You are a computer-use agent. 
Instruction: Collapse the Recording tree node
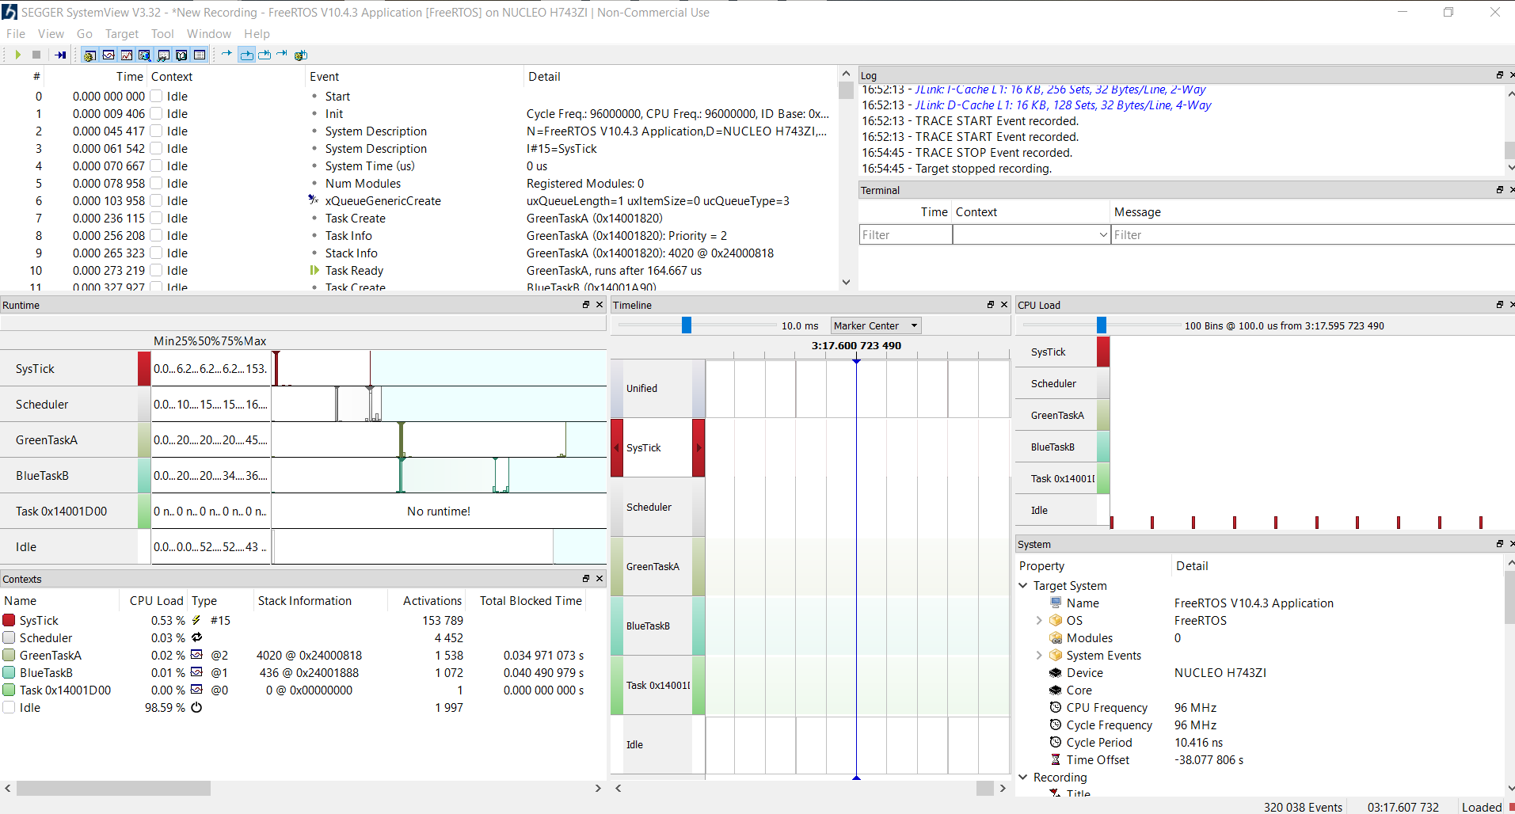pyautogui.click(x=1023, y=777)
